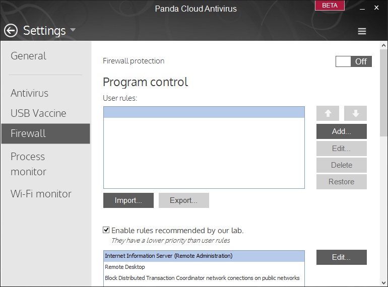Click the Export... button
Image resolution: width=388 pixels, height=287 pixels.
pos(184,200)
